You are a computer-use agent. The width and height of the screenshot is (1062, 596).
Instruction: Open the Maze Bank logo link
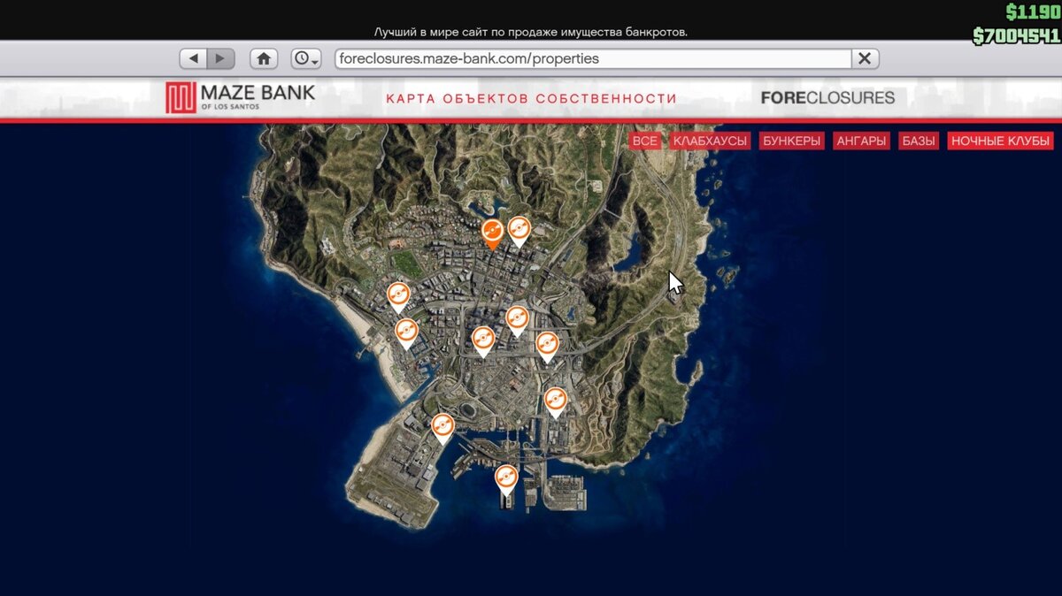(x=240, y=97)
